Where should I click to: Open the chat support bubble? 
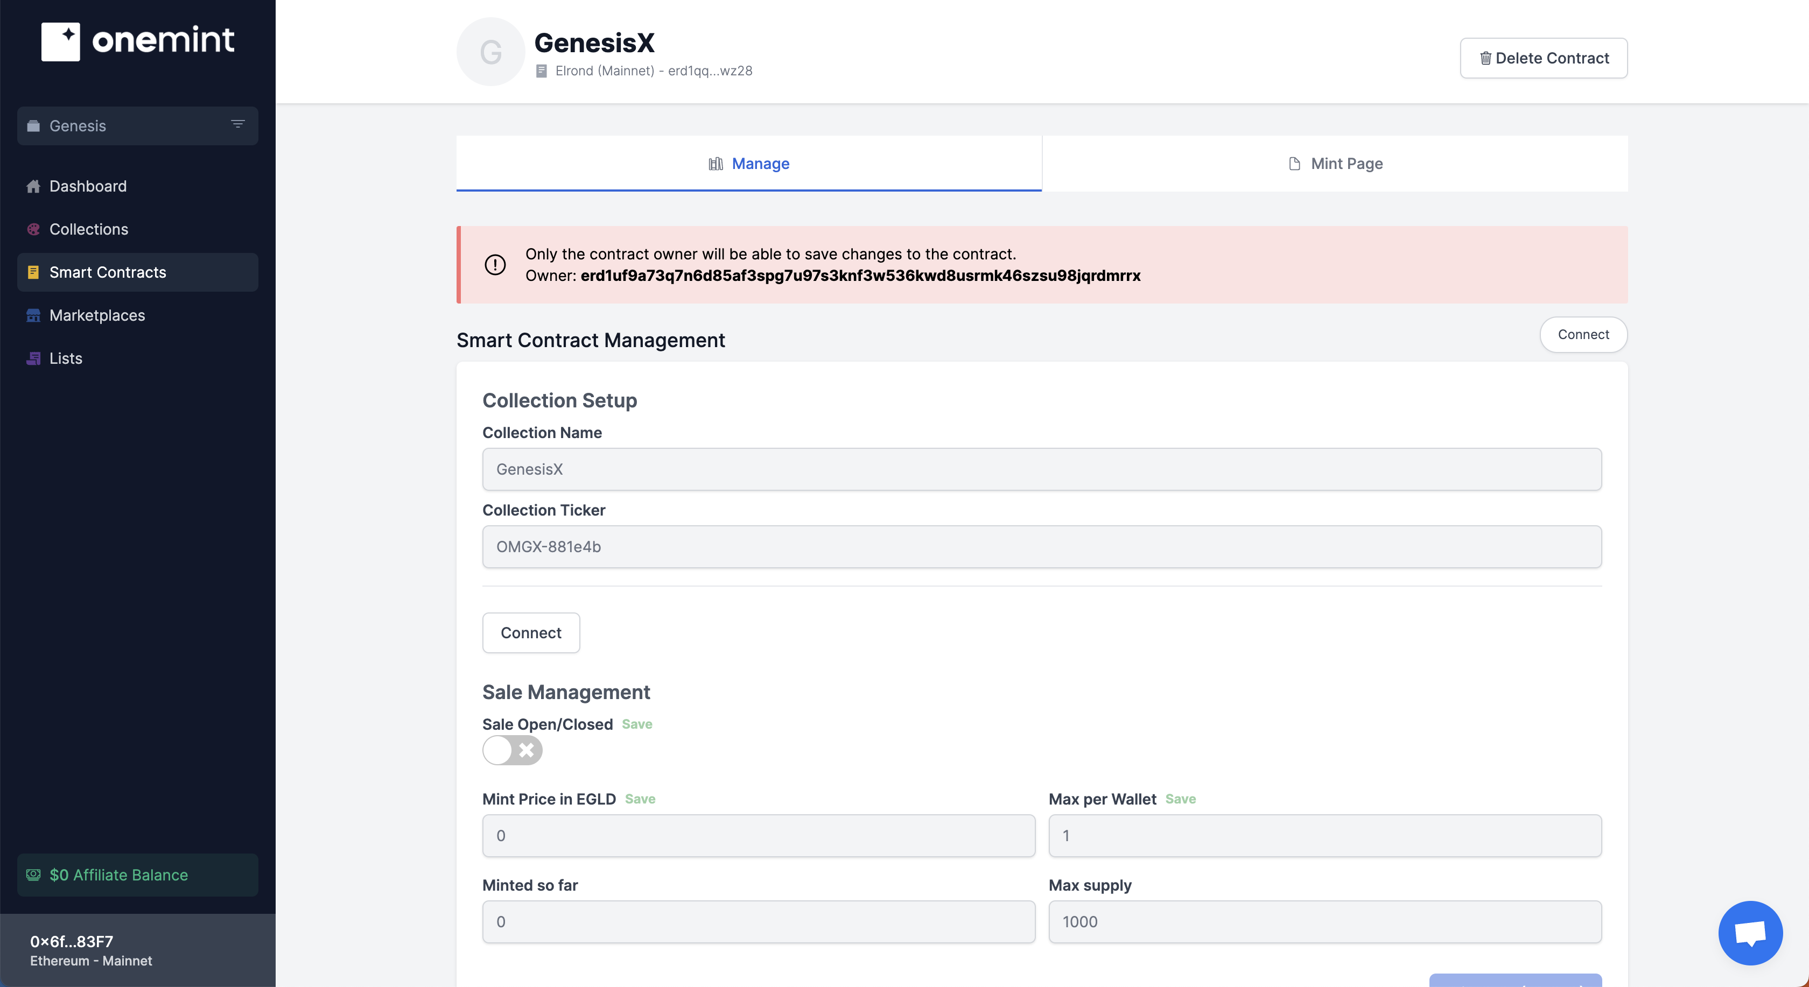click(x=1750, y=933)
